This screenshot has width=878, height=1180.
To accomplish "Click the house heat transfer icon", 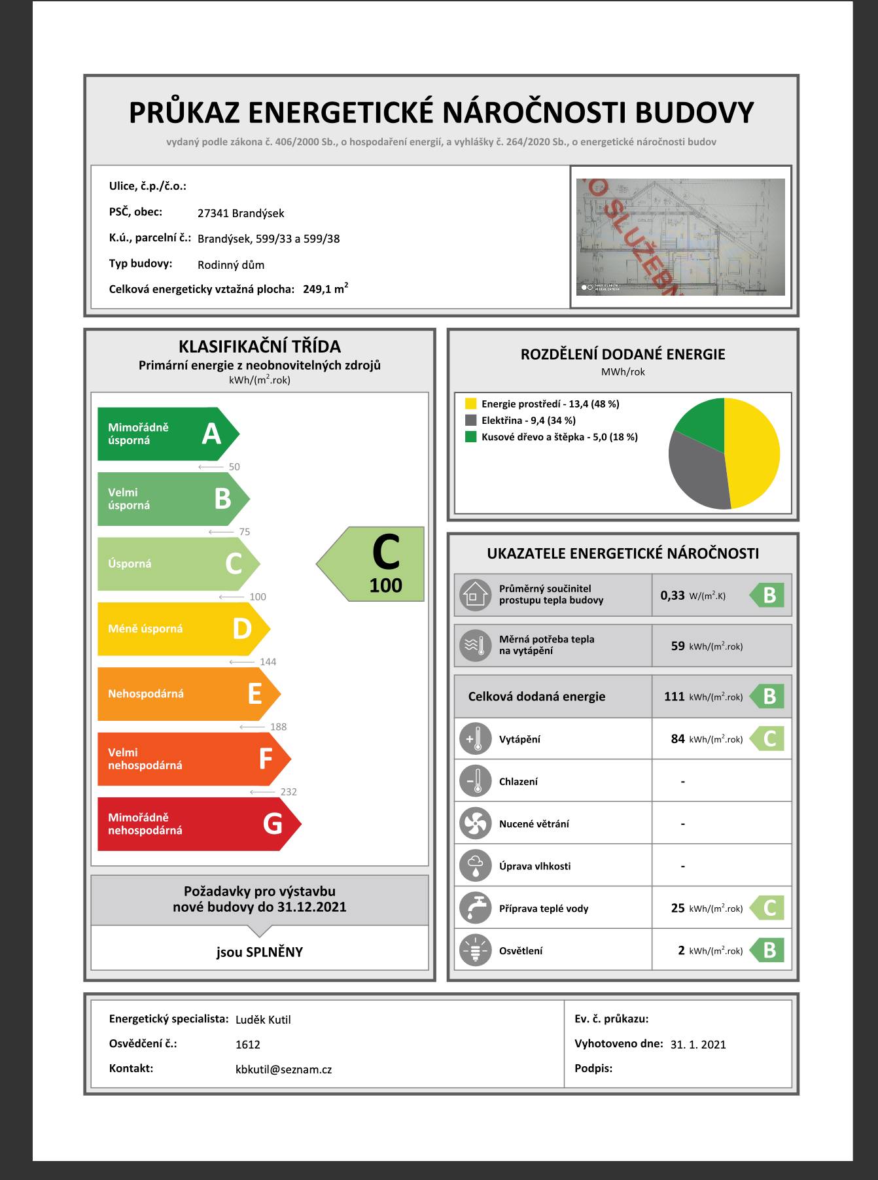I will (475, 595).
